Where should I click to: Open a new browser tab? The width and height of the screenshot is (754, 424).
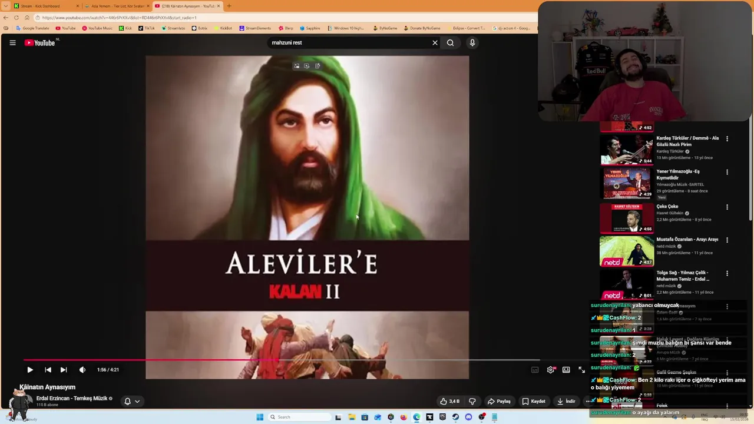tap(229, 6)
